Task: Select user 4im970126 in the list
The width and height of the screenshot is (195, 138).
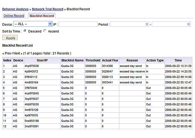Action: coord(31,110)
